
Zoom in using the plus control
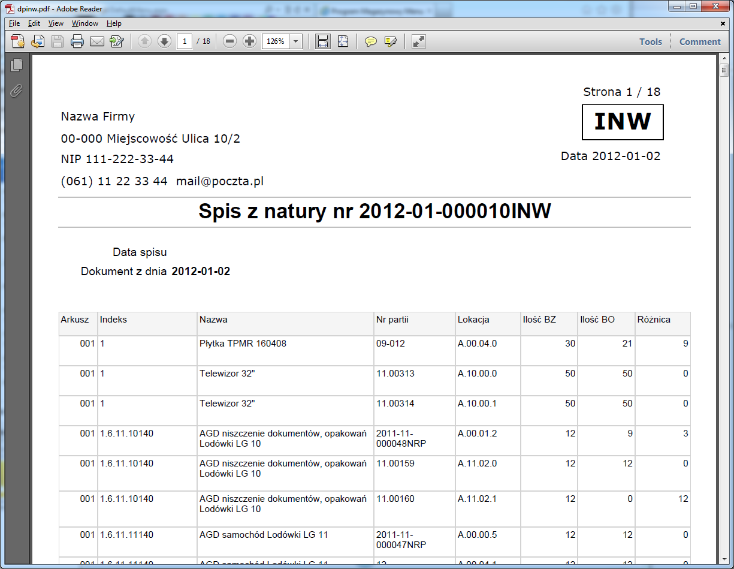249,41
